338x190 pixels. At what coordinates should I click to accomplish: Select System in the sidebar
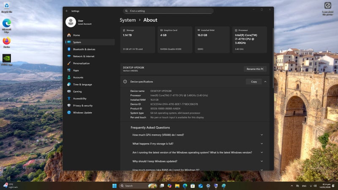[90, 42]
